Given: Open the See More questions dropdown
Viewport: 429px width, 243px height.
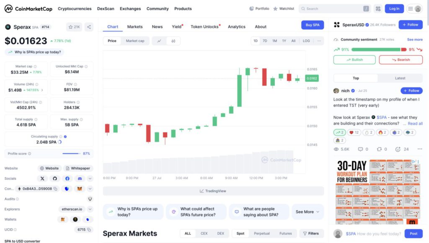Looking at the screenshot, I should 308,212.
